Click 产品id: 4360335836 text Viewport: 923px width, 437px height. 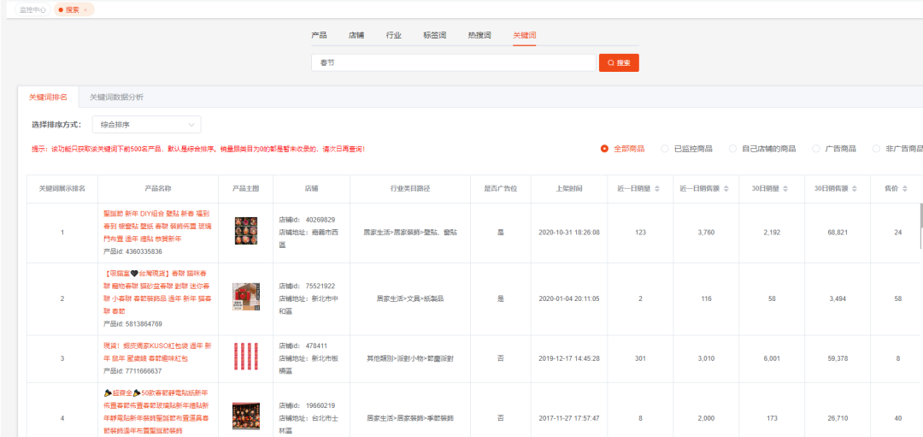(x=132, y=251)
